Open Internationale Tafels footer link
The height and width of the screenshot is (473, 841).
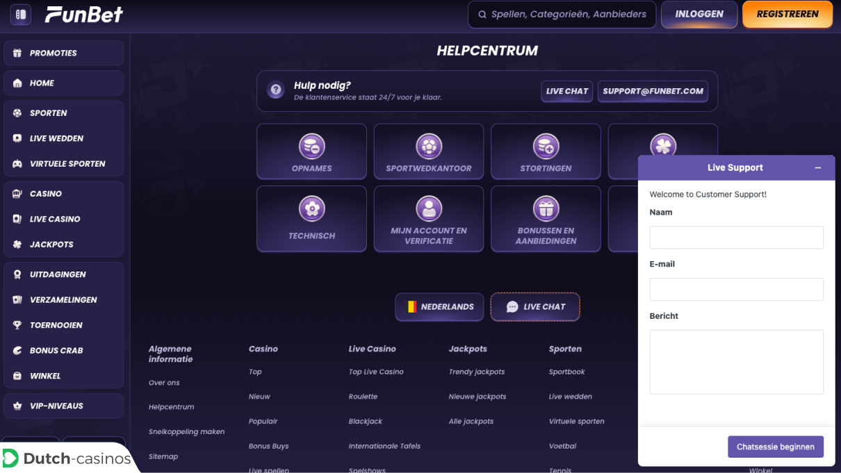click(x=384, y=446)
